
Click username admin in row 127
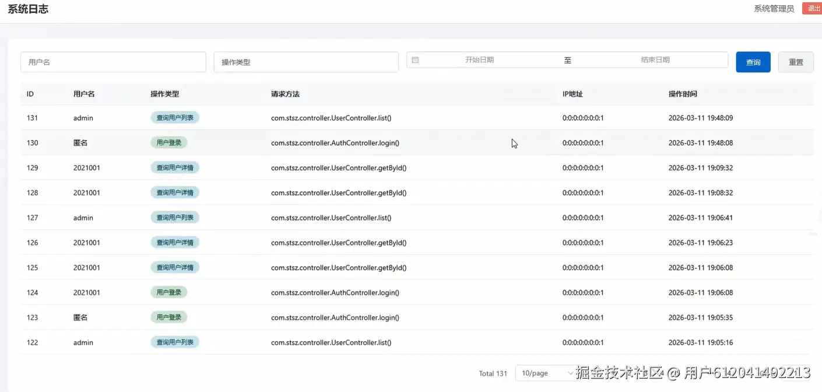tap(83, 218)
